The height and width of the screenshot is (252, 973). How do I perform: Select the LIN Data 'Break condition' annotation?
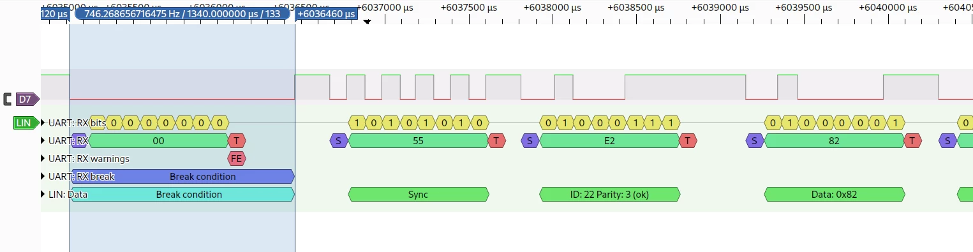click(183, 194)
